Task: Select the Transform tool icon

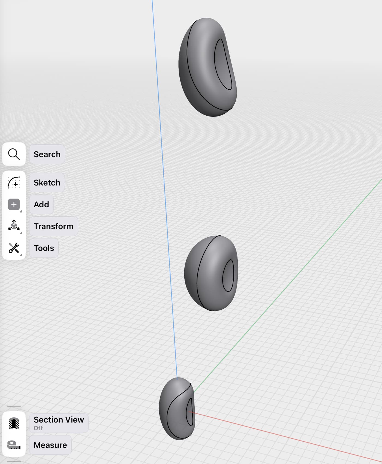Action: (x=14, y=226)
